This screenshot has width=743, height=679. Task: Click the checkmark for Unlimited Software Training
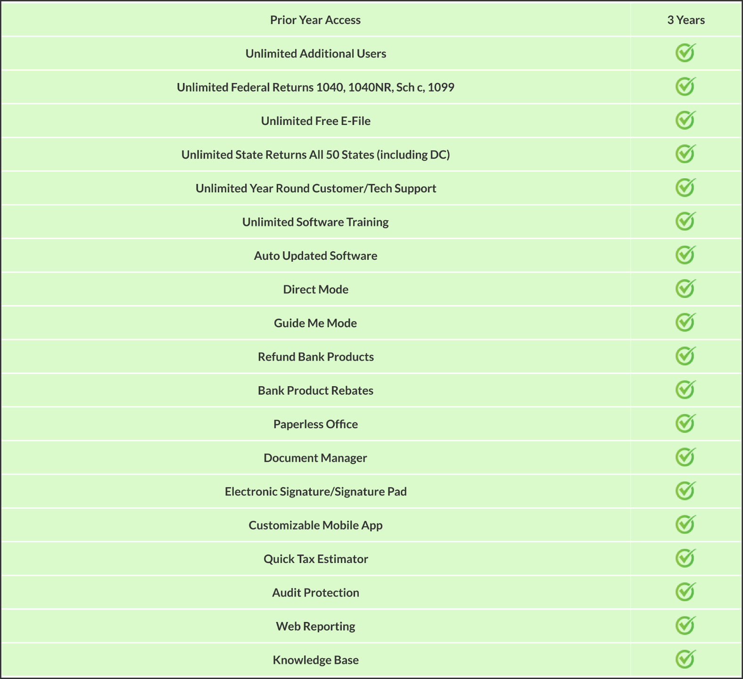point(685,221)
